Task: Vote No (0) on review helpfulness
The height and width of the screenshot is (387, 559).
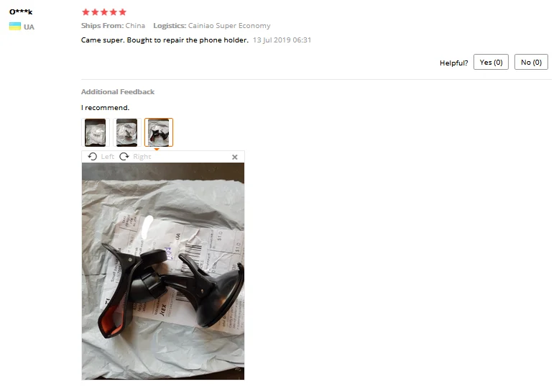Action: click(531, 62)
